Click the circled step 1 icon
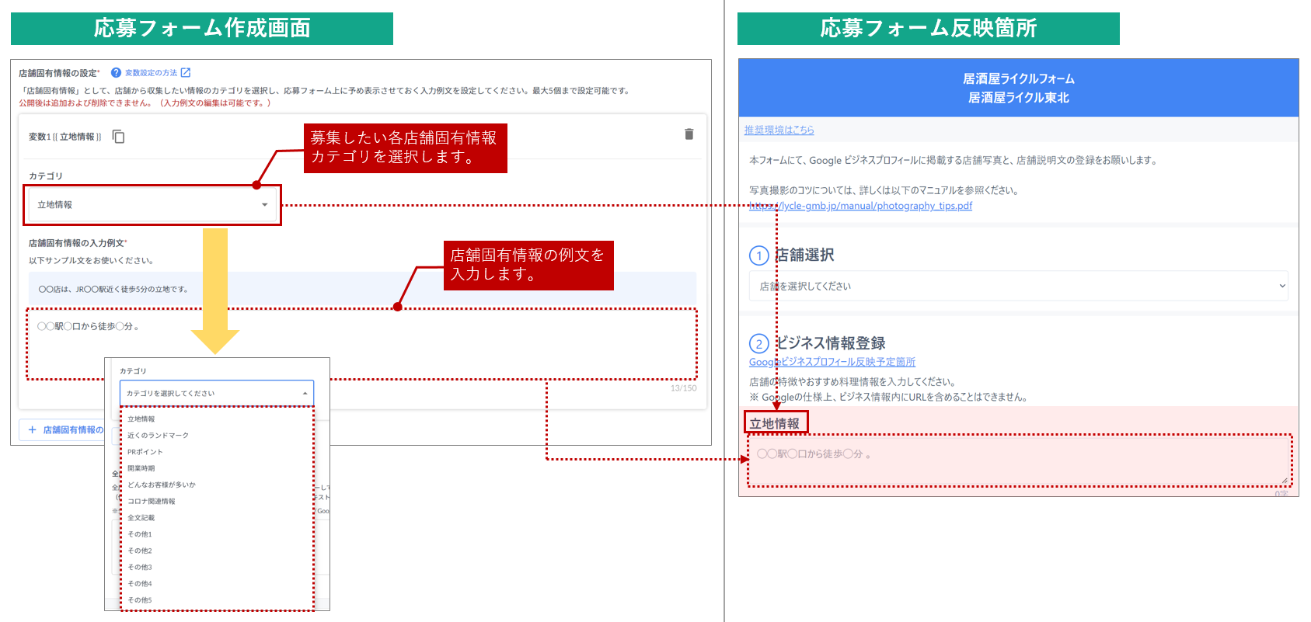1311x622 pixels. tap(758, 255)
